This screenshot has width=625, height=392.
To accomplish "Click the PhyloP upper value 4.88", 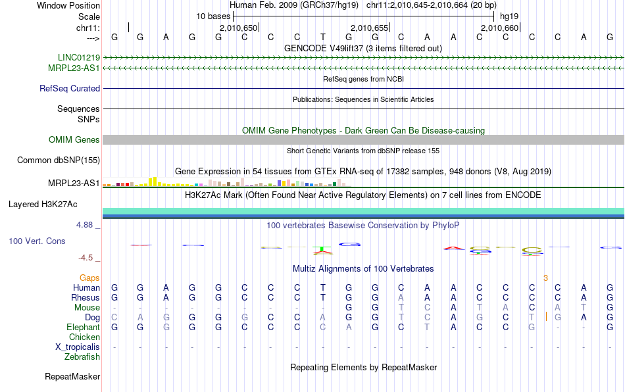I will coord(84,225).
